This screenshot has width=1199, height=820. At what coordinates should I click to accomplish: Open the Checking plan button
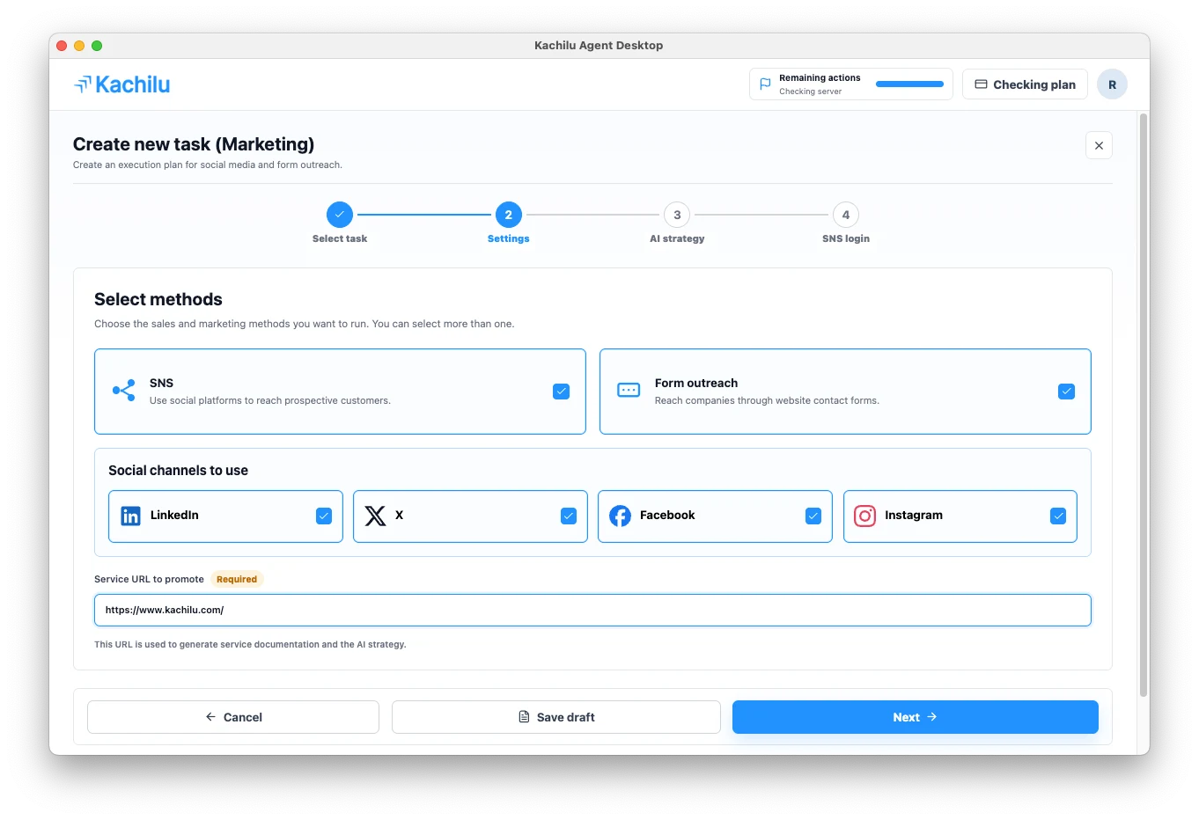1025,84
